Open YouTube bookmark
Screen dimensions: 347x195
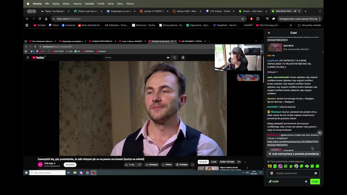(x=40, y=25)
